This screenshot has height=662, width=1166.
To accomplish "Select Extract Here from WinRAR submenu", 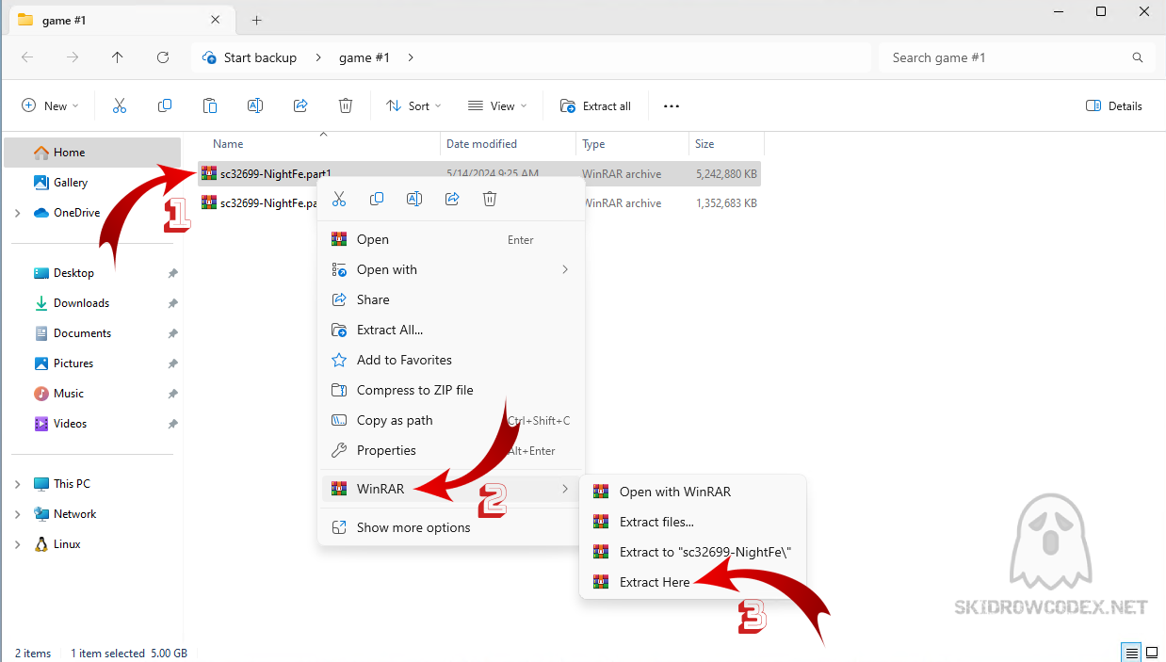I will (x=654, y=582).
